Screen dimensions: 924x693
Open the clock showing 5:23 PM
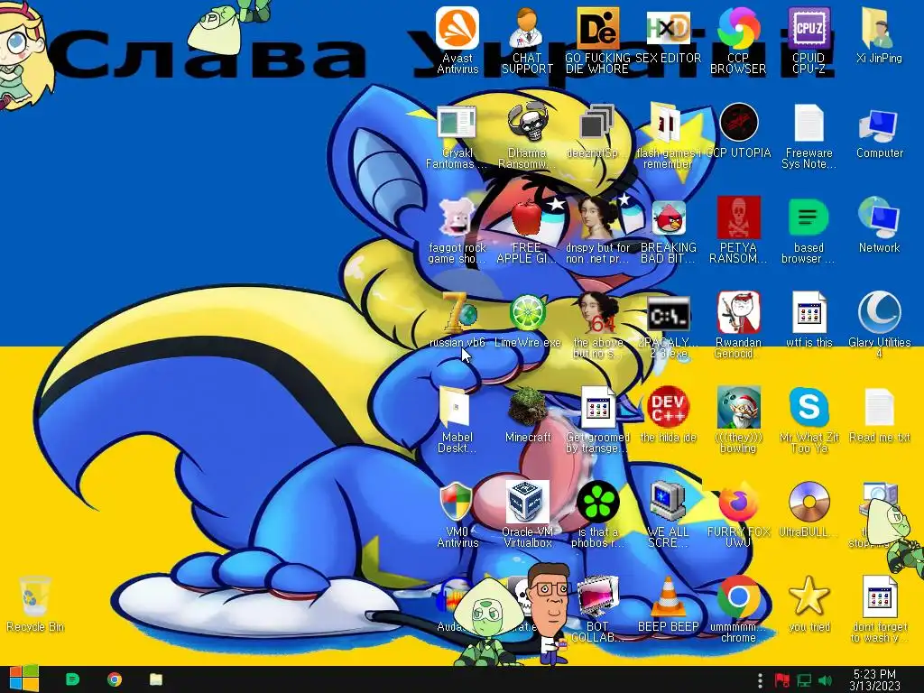tap(874, 679)
